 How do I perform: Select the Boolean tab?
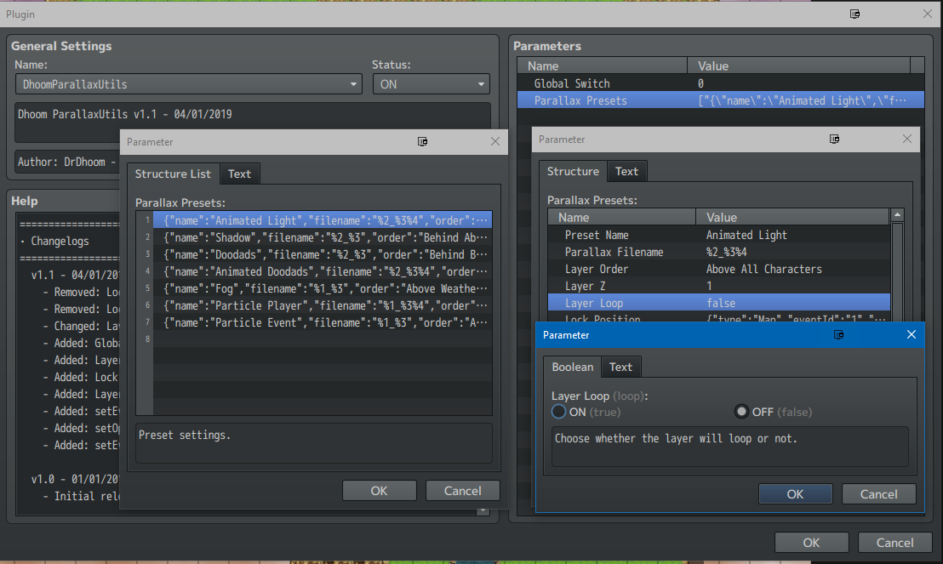click(573, 367)
